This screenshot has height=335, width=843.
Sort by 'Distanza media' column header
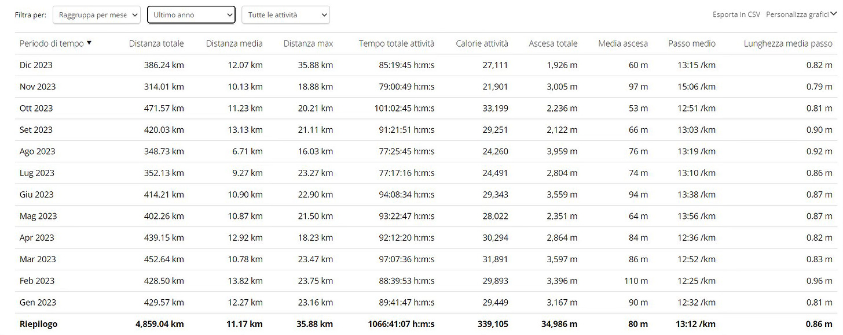click(x=234, y=43)
